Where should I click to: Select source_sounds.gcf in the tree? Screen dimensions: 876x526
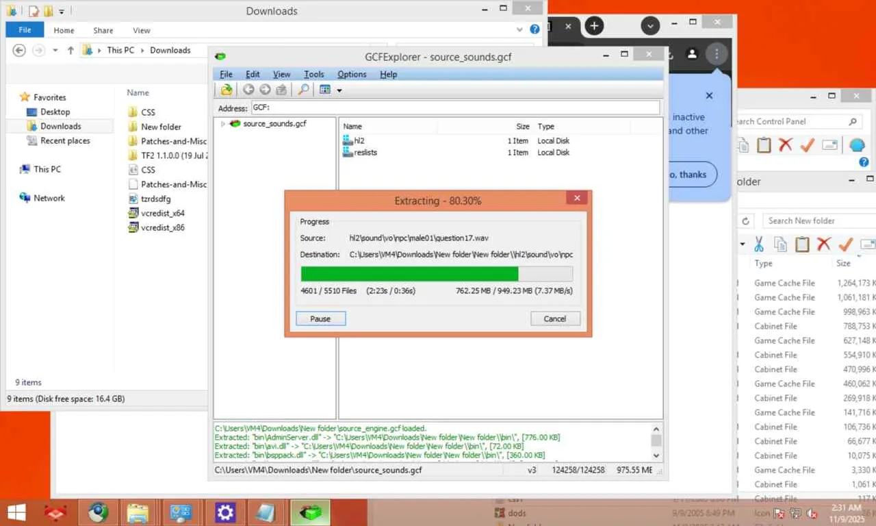[274, 124]
